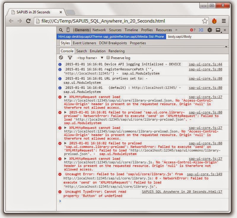
Task: Open sap-ui-core.js:27 link of core/library.js error
Action: pos(206,159)
